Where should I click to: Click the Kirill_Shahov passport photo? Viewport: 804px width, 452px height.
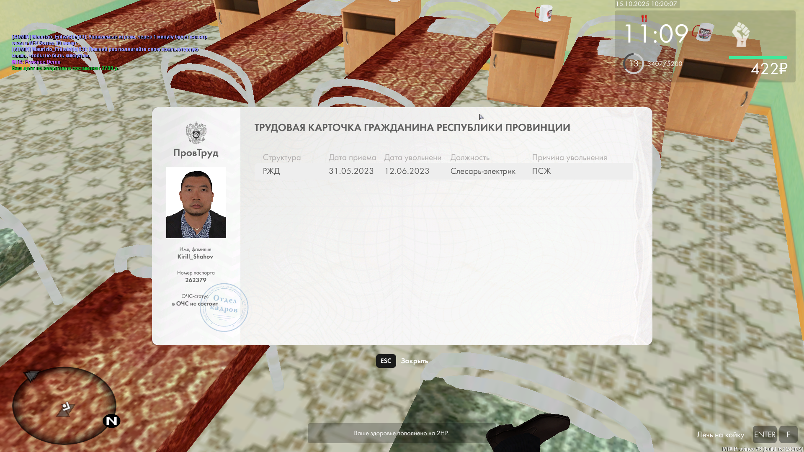[x=196, y=203]
